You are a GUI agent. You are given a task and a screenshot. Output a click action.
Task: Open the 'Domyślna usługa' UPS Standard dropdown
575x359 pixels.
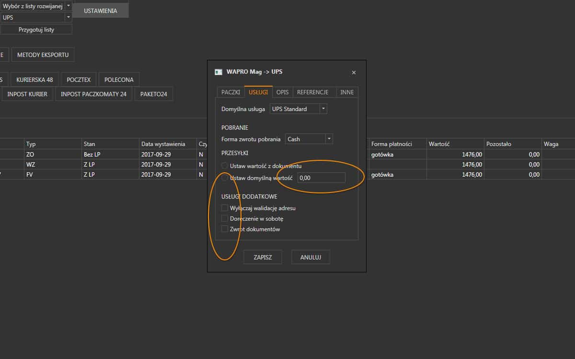point(323,109)
